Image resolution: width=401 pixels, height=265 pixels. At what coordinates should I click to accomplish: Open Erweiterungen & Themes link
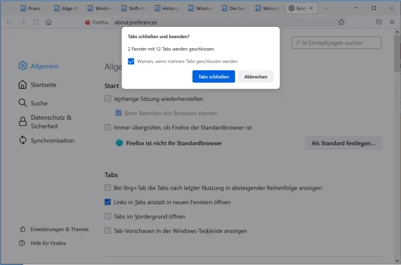tap(59, 229)
